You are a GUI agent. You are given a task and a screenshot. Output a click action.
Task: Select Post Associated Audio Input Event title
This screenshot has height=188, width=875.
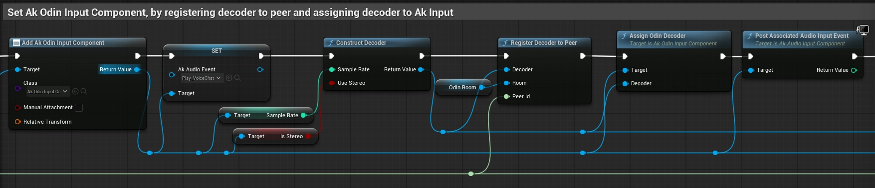(x=802, y=36)
